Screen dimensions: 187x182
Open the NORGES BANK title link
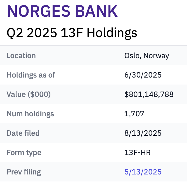62,11
